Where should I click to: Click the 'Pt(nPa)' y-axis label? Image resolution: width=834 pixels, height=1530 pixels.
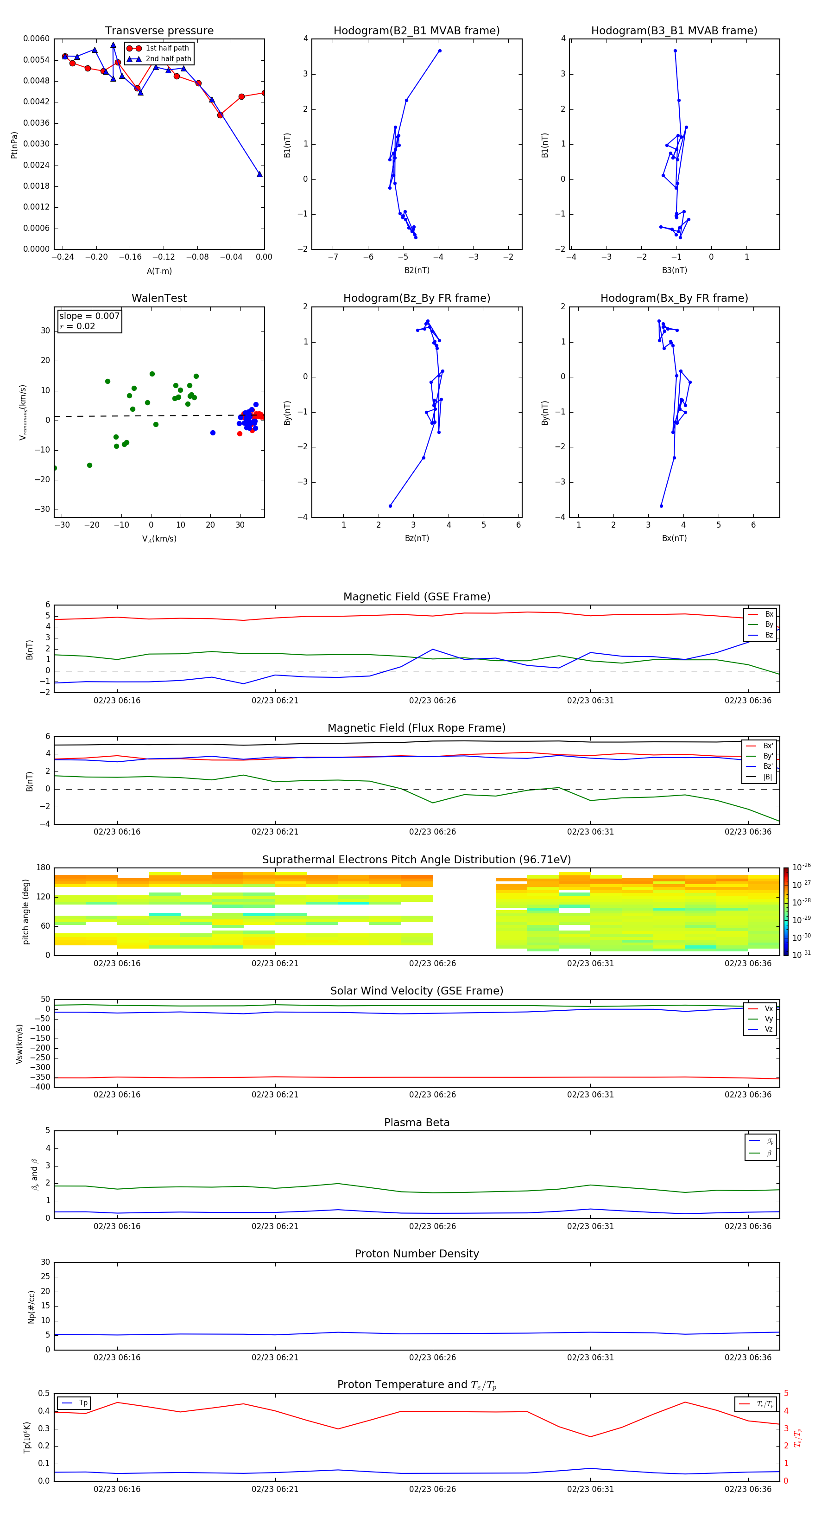[14, 145]
